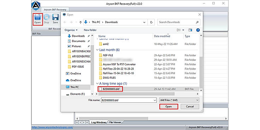This screenshot has height=130, width=260.
Task: Toggle the preview pane icon
Action: point(190,30)
